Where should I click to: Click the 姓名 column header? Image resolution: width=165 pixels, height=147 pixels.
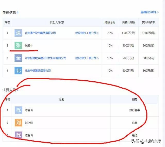(61, 99)
